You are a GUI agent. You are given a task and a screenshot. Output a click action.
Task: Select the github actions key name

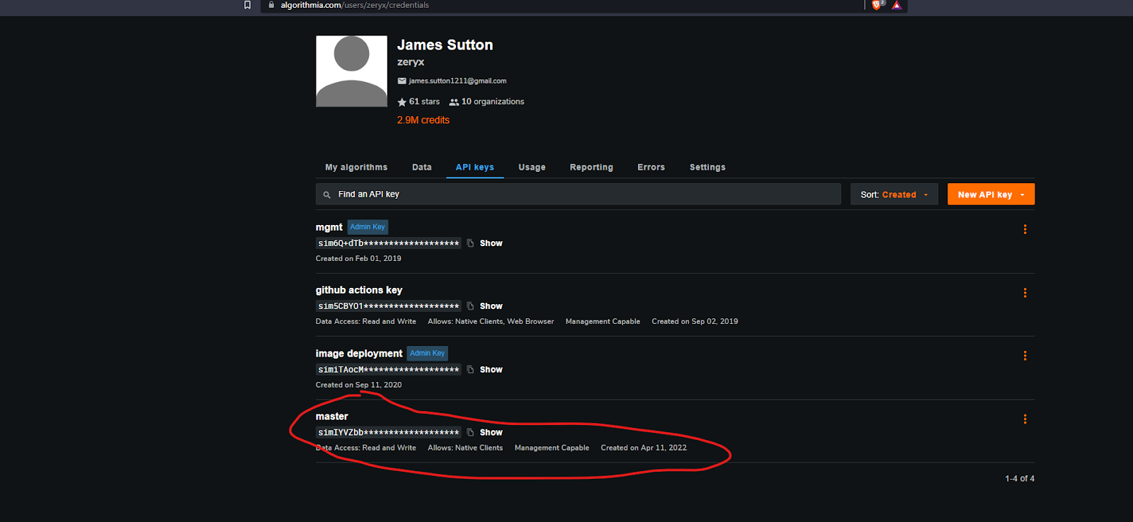click(359, 290)
